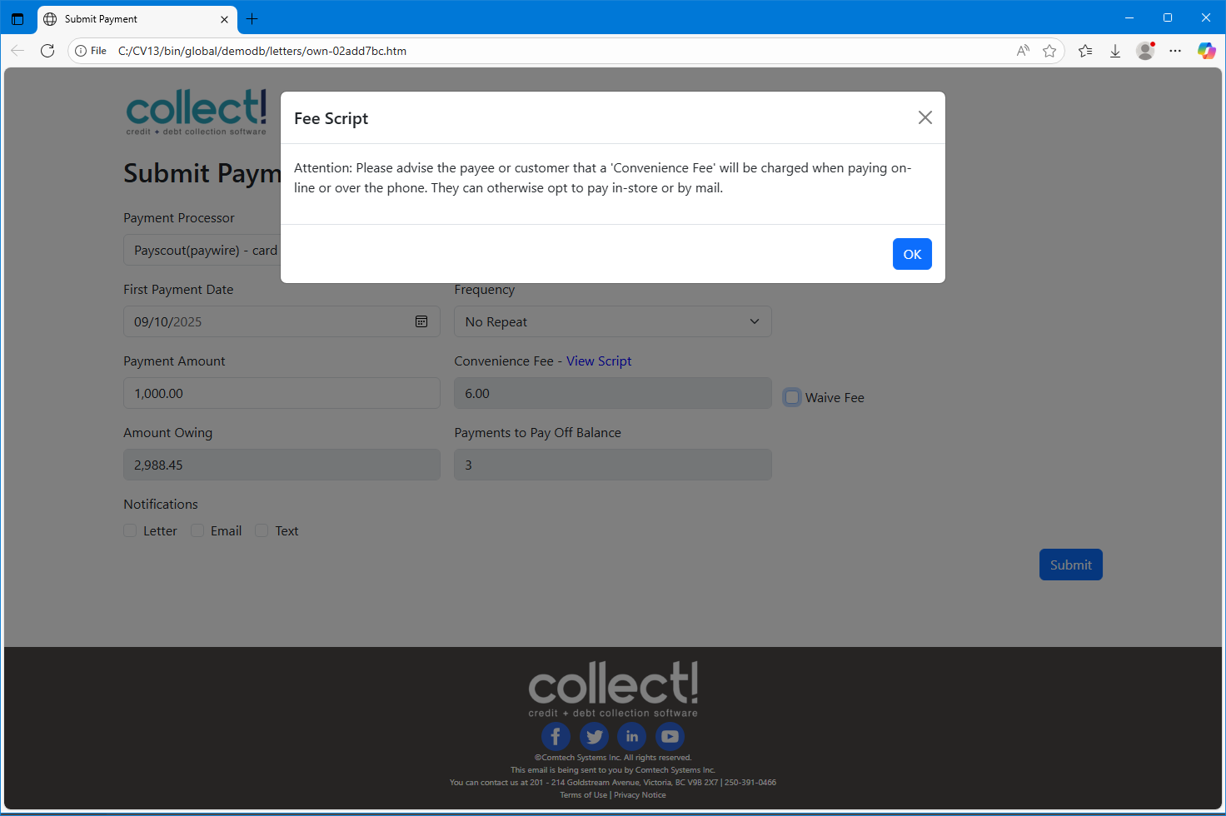Open the Read Aloud icon in address bar
The image size is (1226, 816).
(x=1023, y=51)
